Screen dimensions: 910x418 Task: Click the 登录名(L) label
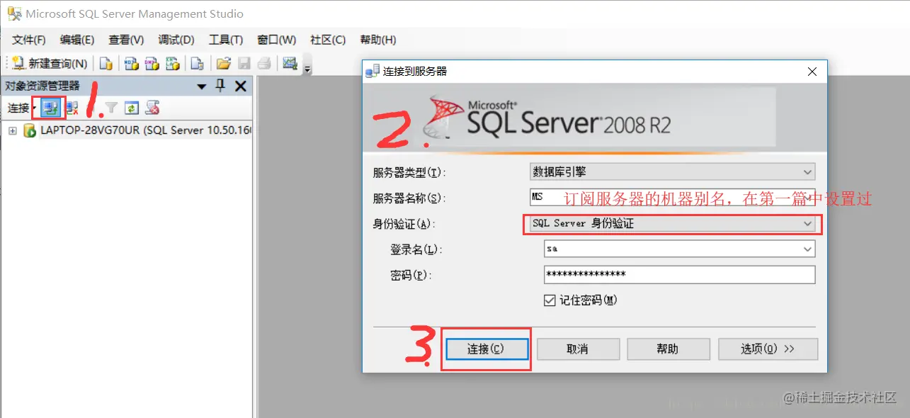[x=416, y=250]
